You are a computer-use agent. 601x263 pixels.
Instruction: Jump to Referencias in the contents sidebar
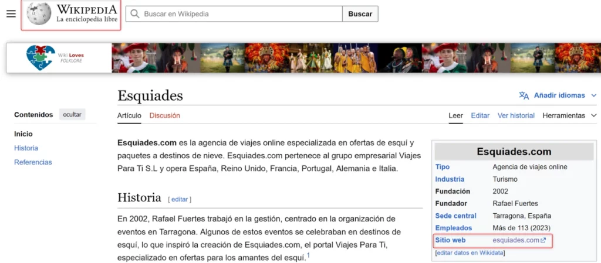[x=33, y=162]
